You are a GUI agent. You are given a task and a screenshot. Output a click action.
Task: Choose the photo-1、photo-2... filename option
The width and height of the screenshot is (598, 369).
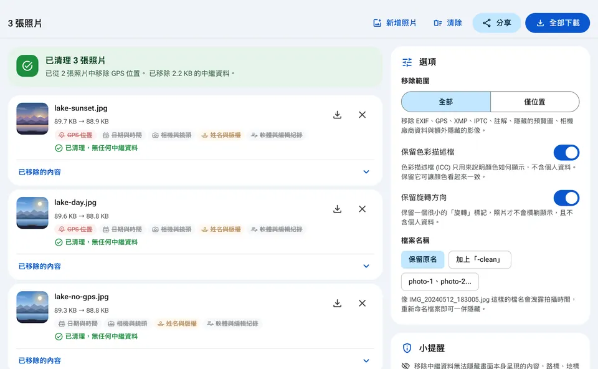point(440,282)
